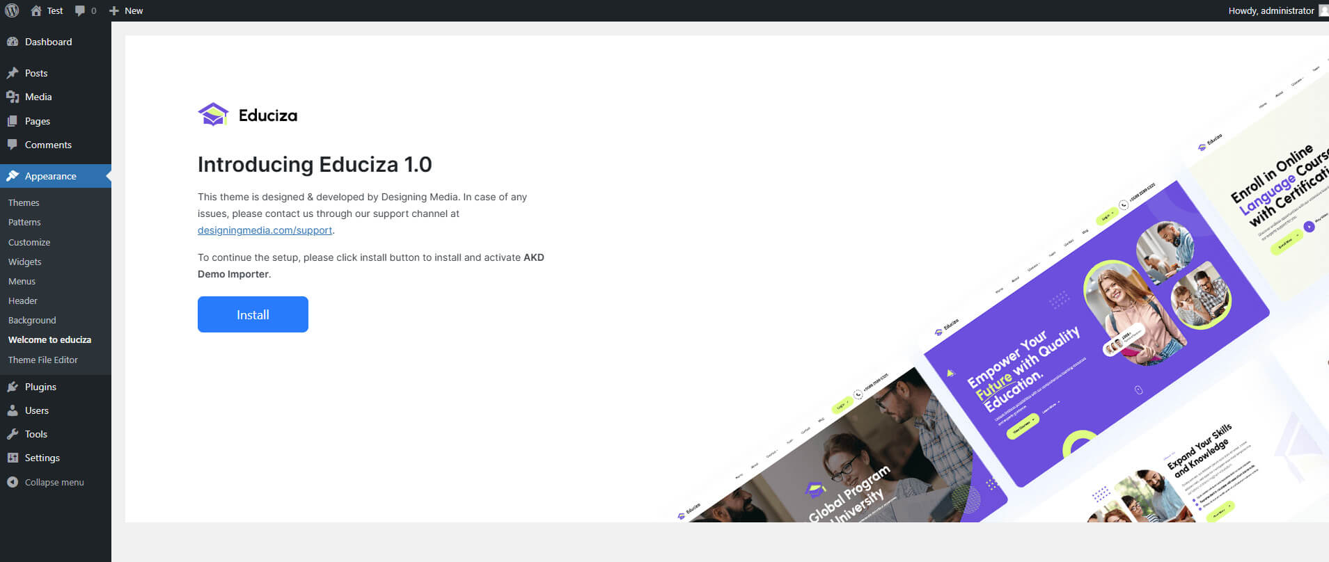This screenshot has width=1329, height=562.
Task: Click the administrator avatar in admin bar
Action: click(1323, 10)
